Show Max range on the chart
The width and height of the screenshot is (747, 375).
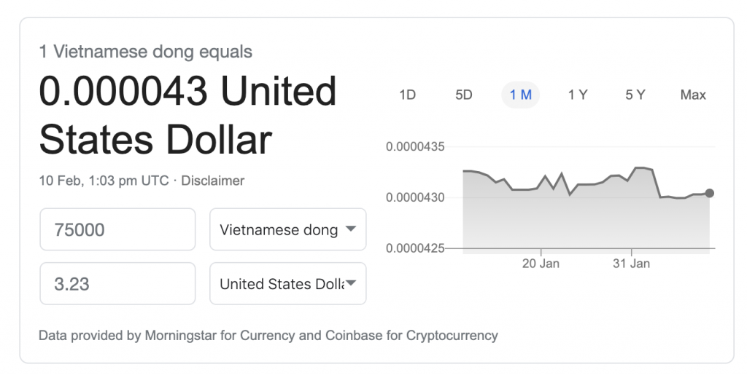pyautogui.click(x=693, y=95)
